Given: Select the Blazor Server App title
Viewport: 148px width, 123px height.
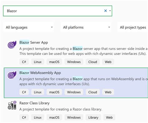Looking at the screenshot, I should [x=34, y=42].
